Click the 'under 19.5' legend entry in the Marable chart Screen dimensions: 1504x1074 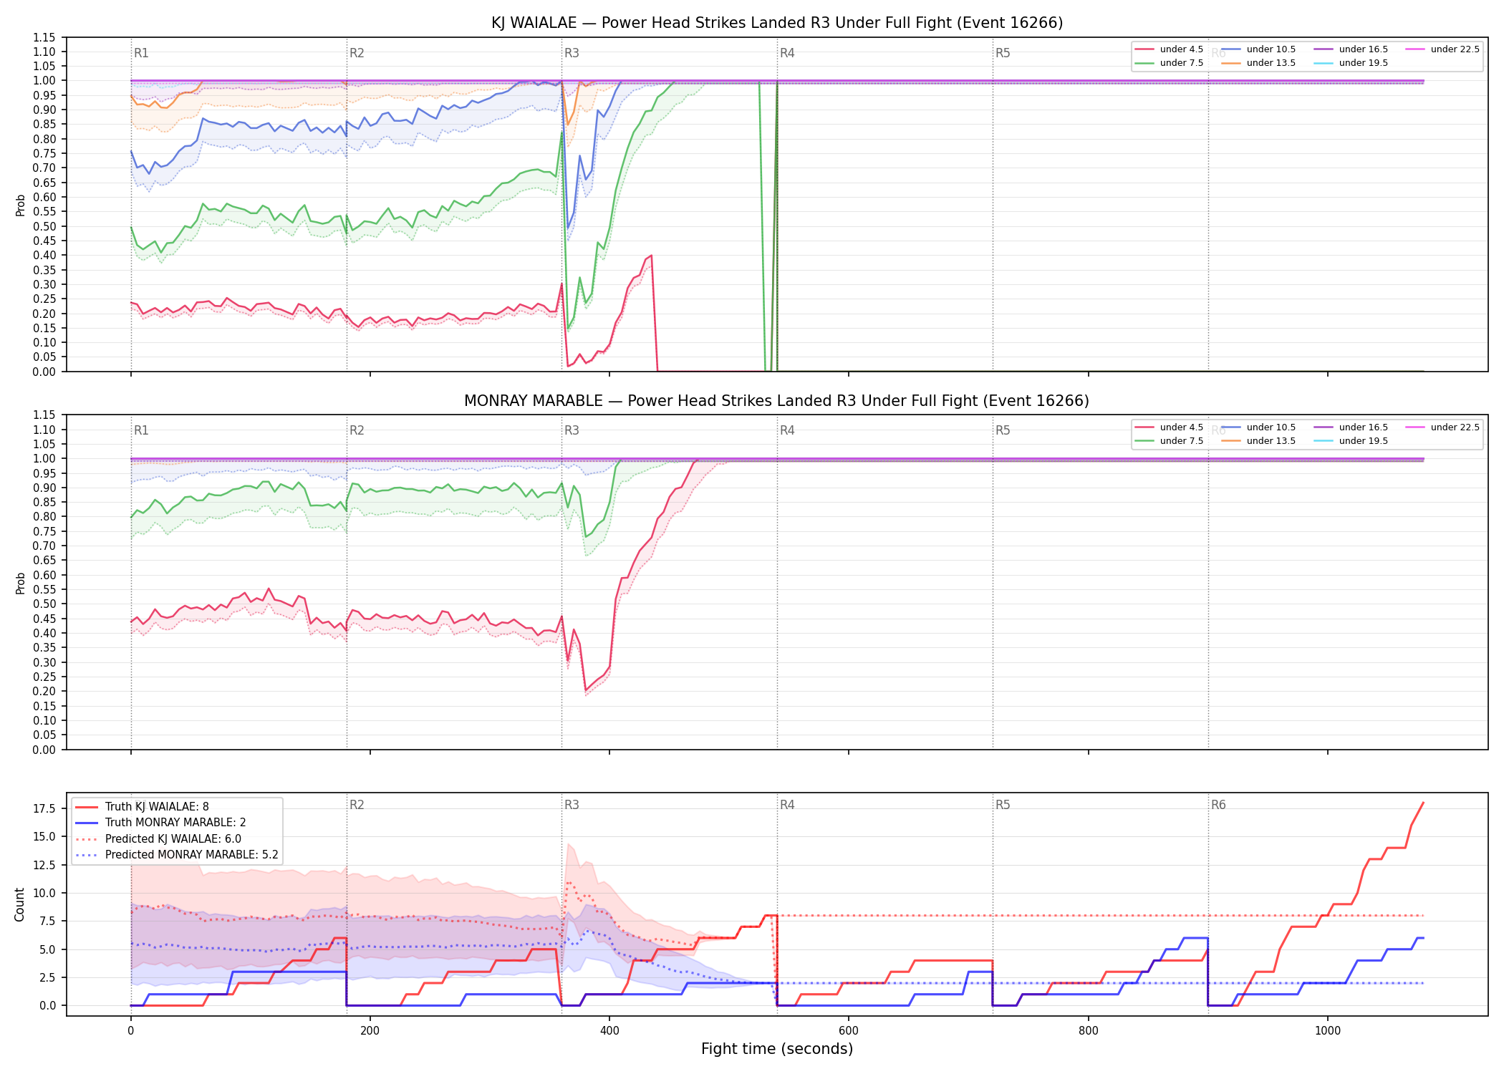pos(1351,441)
